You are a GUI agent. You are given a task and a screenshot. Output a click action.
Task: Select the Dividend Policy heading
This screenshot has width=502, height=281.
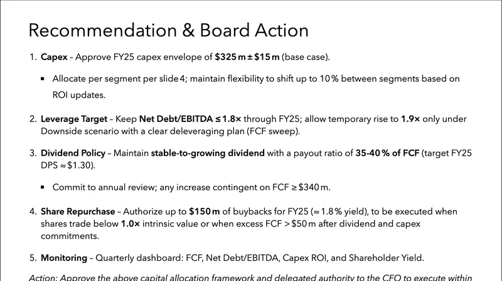click(76, 153)
